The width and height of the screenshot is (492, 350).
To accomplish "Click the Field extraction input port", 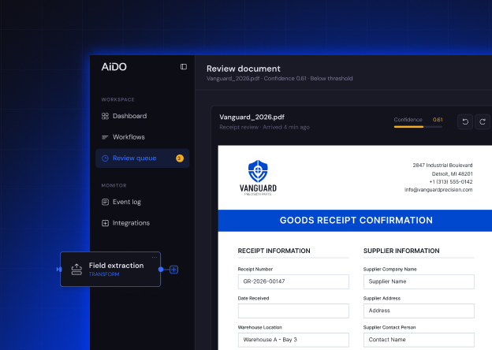I will click(x=59, y=270).
